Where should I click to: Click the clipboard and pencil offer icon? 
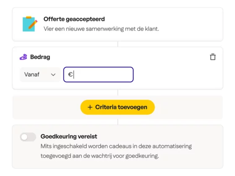coord(30,24)
